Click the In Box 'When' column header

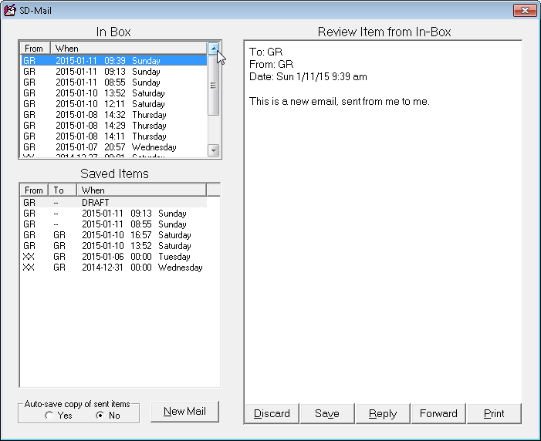tap(129, 48)
